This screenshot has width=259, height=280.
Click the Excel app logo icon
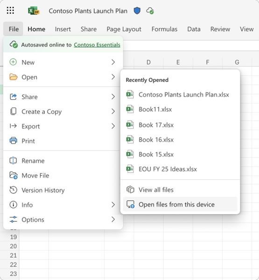tap(34, 11)
